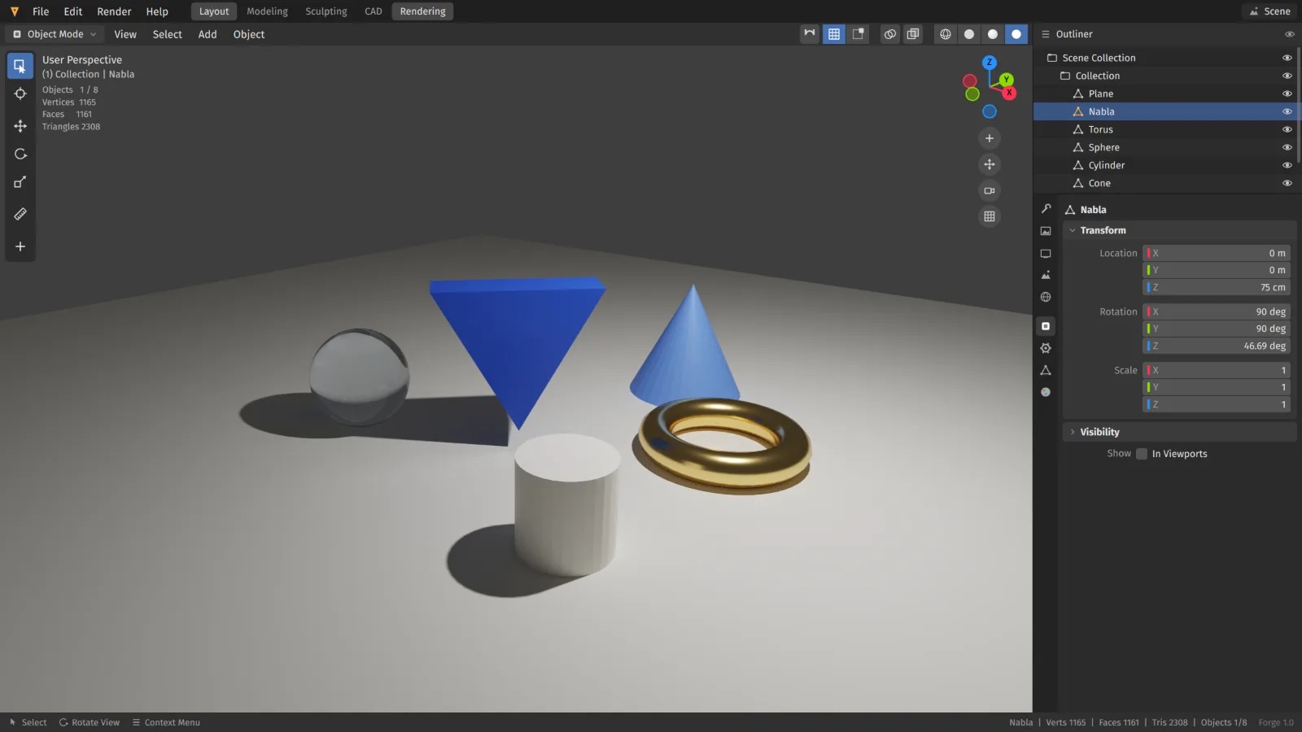The height and width of the screenshot is (732, 1302).
Task: Activate the Move tool
Action: (x=20, y=126)
